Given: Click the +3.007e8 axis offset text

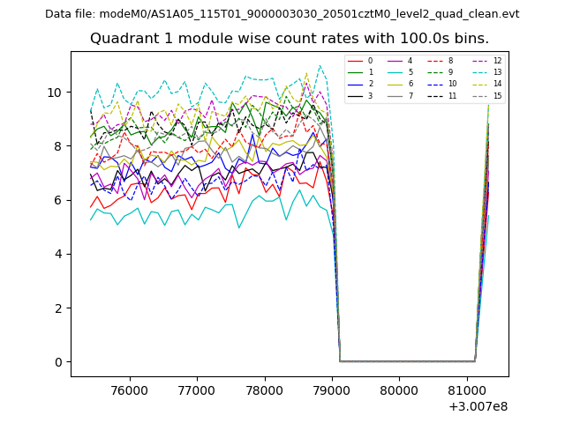Looking at the screenshot, I should [x=478, y=406].
